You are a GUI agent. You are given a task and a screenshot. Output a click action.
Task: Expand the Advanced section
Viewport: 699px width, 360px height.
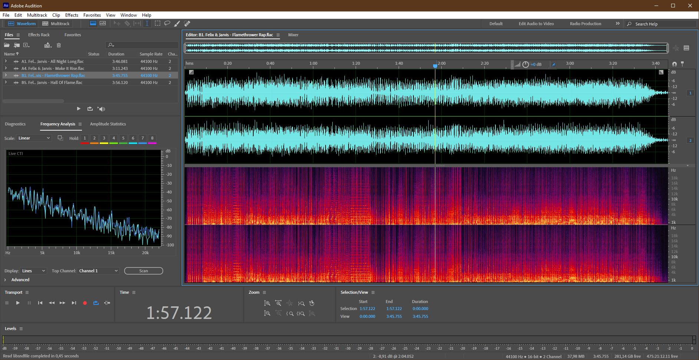5,280
